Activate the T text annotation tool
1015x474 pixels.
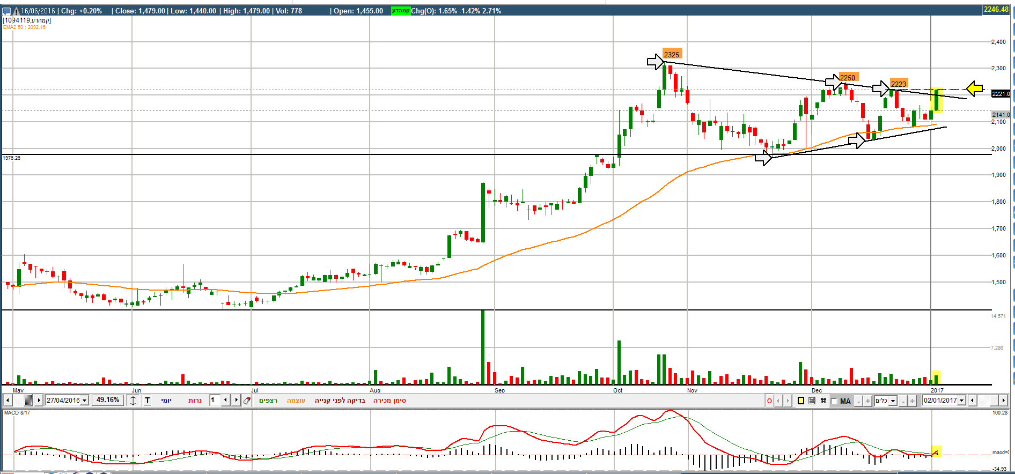coord(148,401)
